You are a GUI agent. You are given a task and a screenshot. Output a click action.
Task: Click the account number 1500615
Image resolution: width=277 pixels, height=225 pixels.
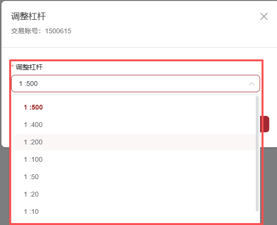coord(58,31)
